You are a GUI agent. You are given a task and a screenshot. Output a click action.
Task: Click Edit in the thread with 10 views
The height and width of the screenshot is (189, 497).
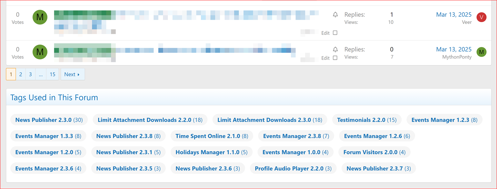[325, 33]
